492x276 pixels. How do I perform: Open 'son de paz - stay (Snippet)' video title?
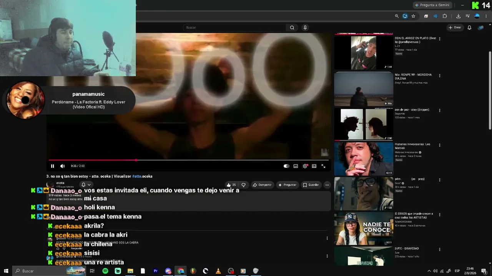[x=412, y=110]
